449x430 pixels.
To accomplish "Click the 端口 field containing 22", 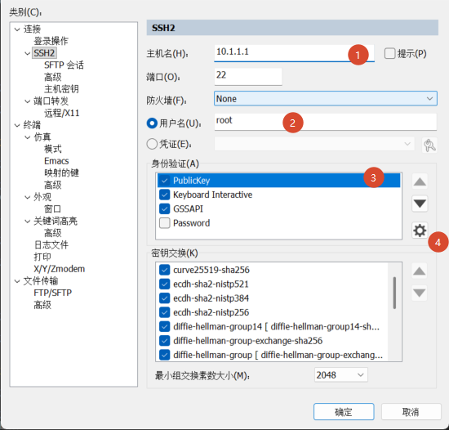I will (x=248, y=76).
